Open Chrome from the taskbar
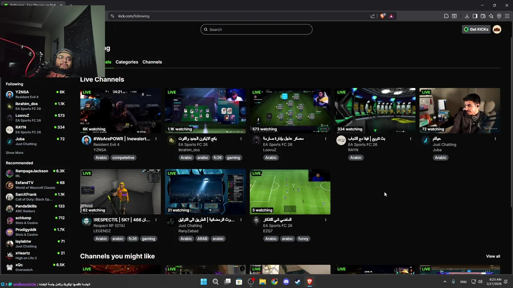This screenshot has width=513, height=288. [x=275, y=282]
